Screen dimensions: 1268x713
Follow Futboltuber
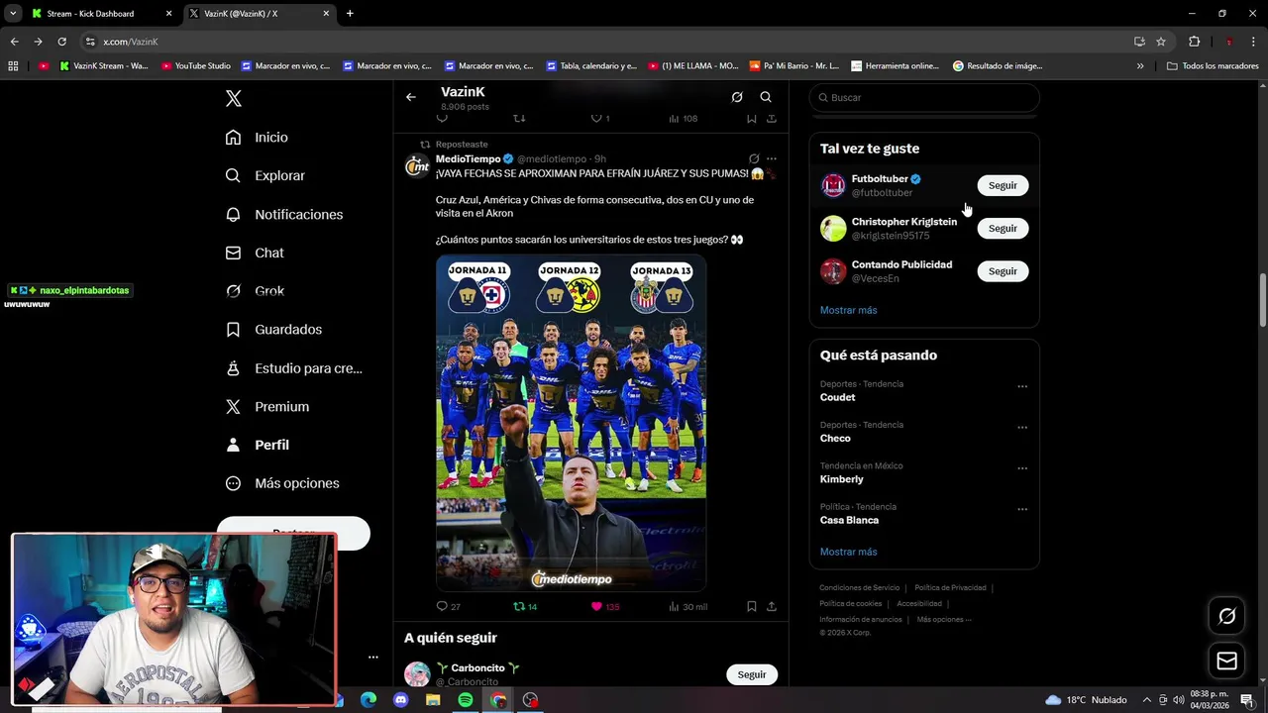click(x=1003, y=185)
